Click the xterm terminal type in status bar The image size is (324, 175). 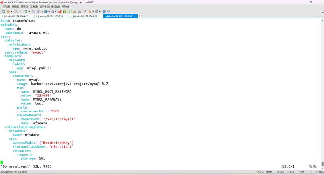pyautogui.click(x=269, y=172)
